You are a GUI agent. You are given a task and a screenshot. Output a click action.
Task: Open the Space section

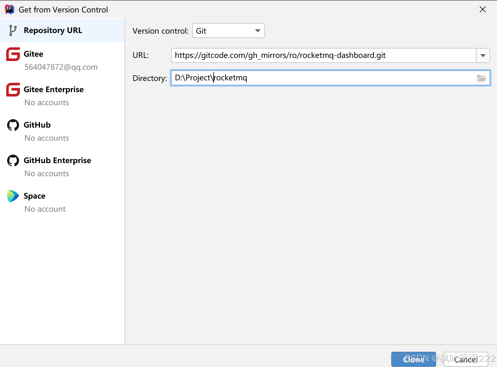point(62,202)
